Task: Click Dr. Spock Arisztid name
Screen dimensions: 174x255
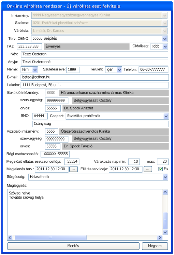Action: pos(78,108)
